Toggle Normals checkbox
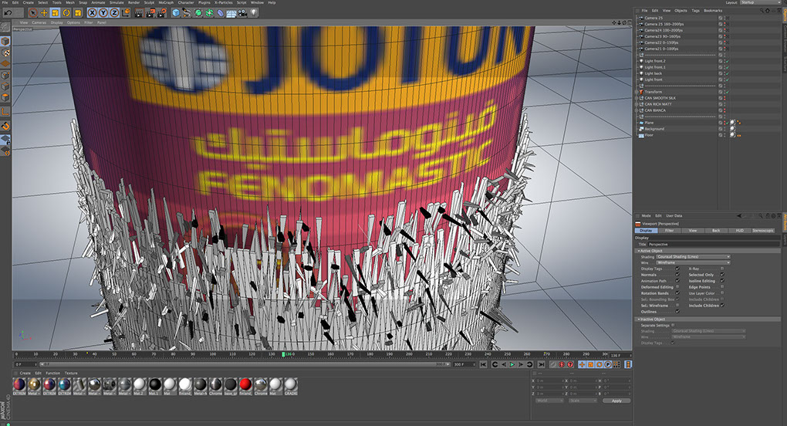The image size is (787, 426). tap(677, 275)
